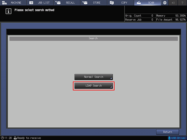Click the Search header bar

pos(94,39)
